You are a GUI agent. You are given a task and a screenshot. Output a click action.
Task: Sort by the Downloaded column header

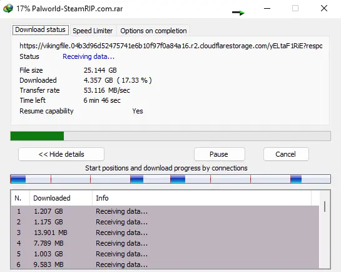(61, 198)
